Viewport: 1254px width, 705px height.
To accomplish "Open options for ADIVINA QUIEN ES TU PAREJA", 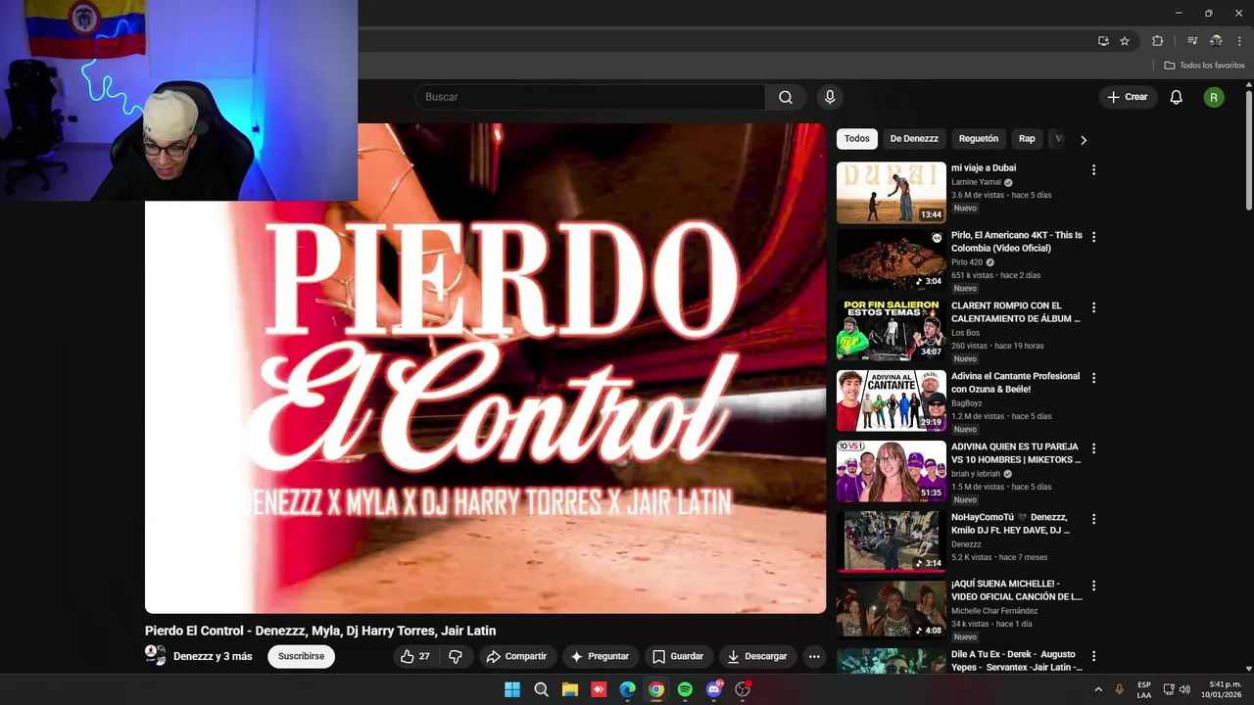I will pos(1093,448).
